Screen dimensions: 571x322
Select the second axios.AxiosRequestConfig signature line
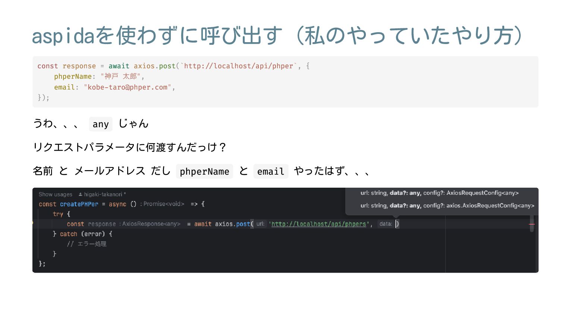click(447, 206)
